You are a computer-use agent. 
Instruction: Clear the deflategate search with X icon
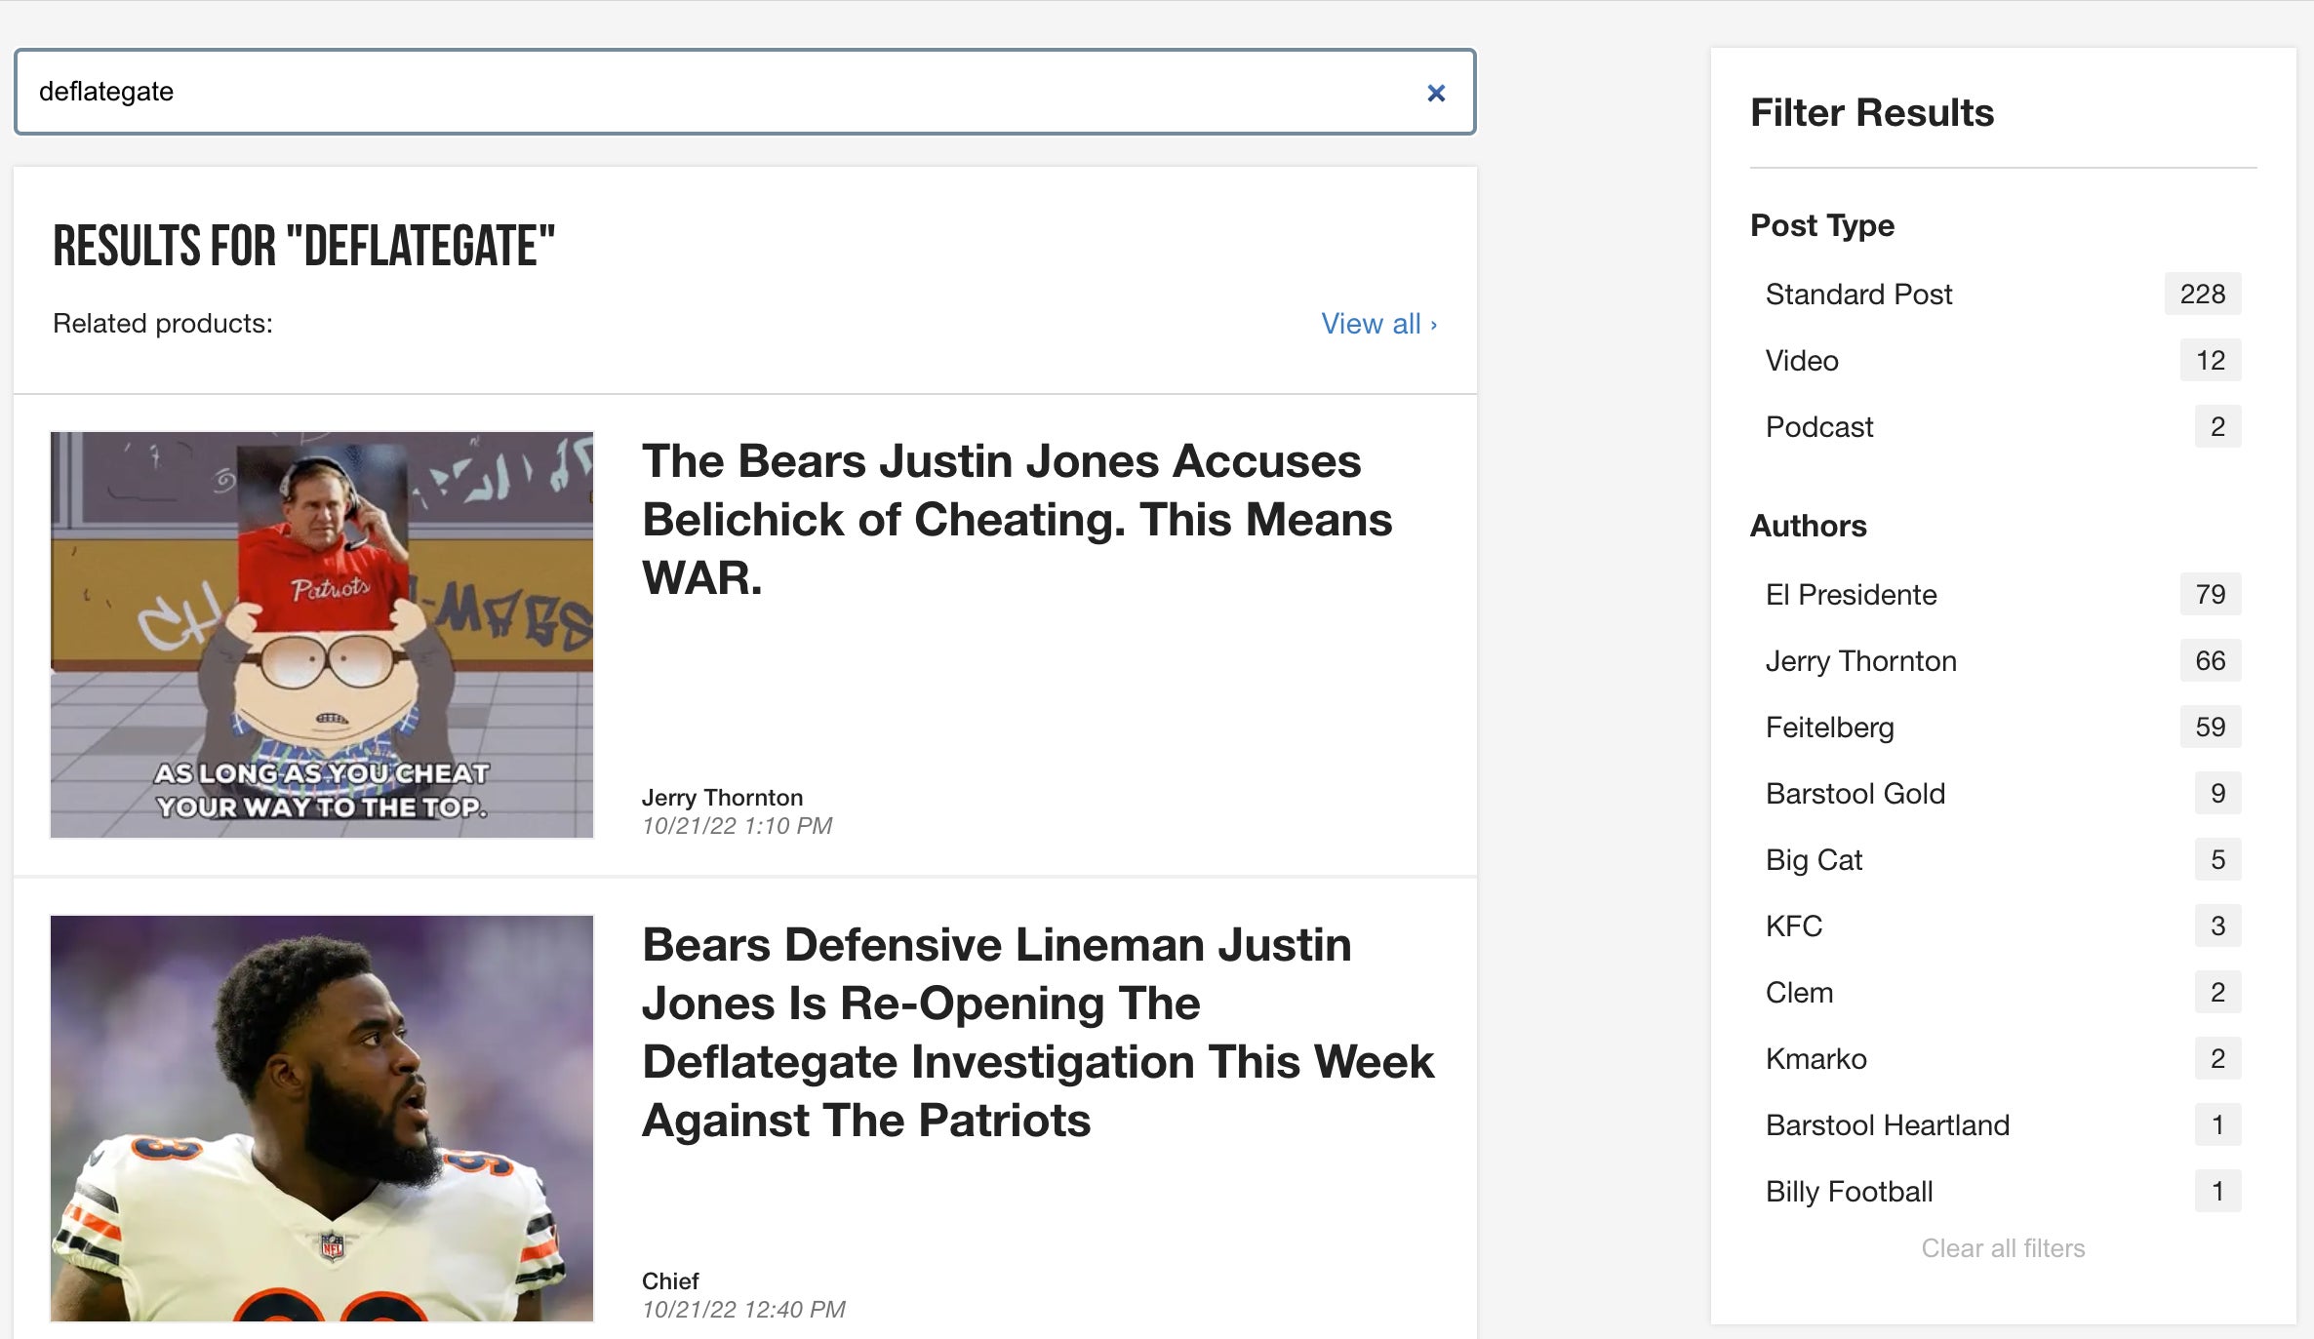pos(1435,93)
